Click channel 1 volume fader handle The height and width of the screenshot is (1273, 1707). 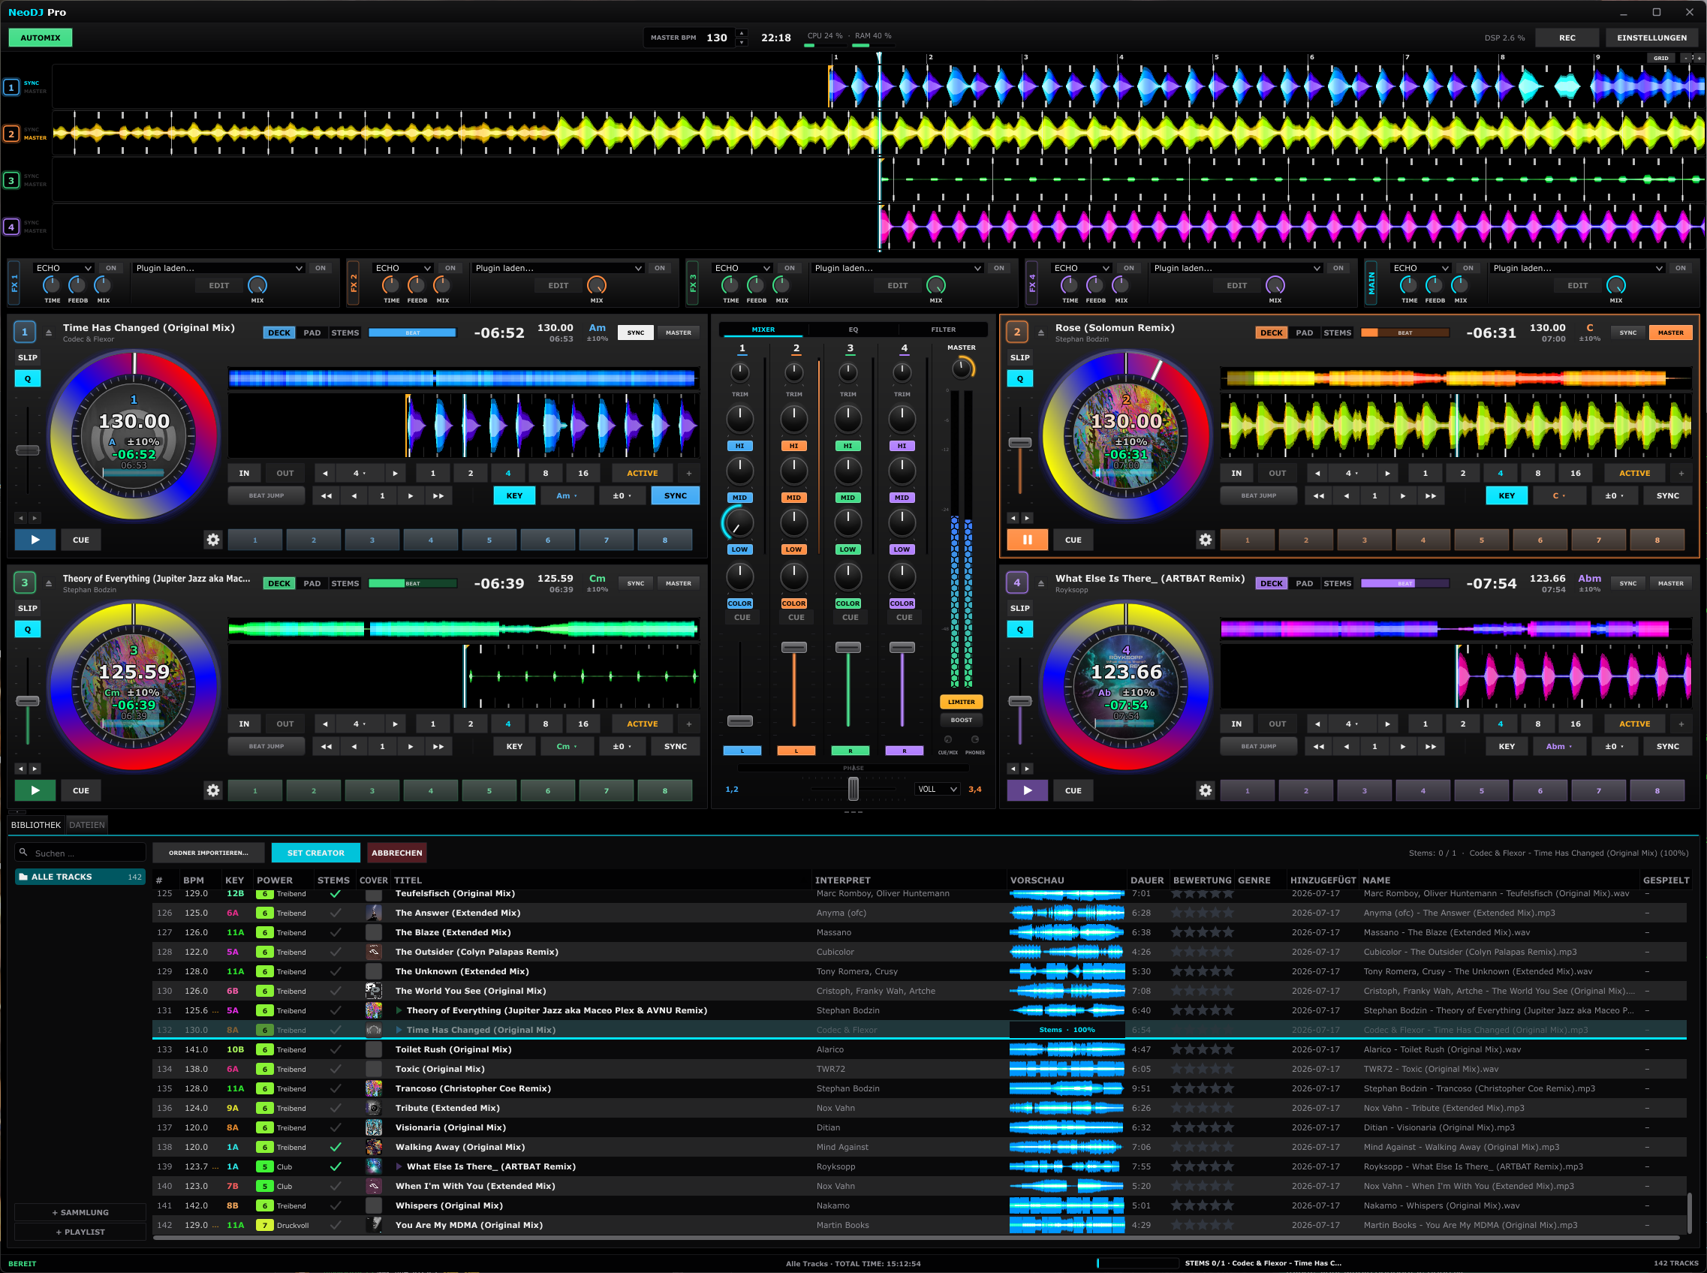[x=740, y=721]
